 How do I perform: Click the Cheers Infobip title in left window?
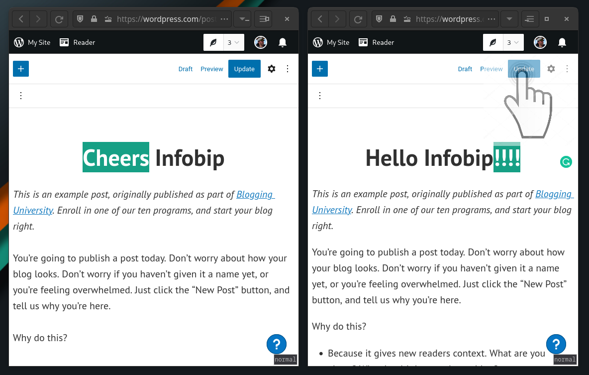tap(153, 157)
